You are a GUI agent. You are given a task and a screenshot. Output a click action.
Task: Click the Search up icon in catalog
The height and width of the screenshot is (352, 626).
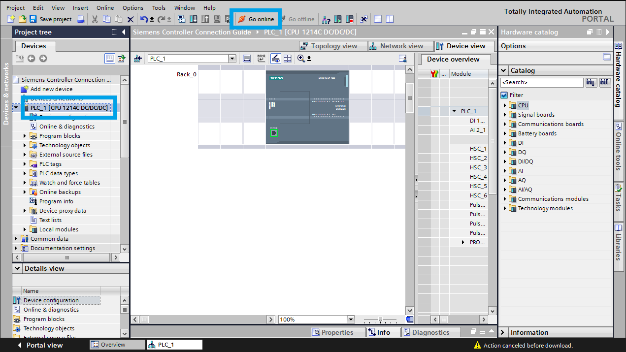tap(604, 82)
